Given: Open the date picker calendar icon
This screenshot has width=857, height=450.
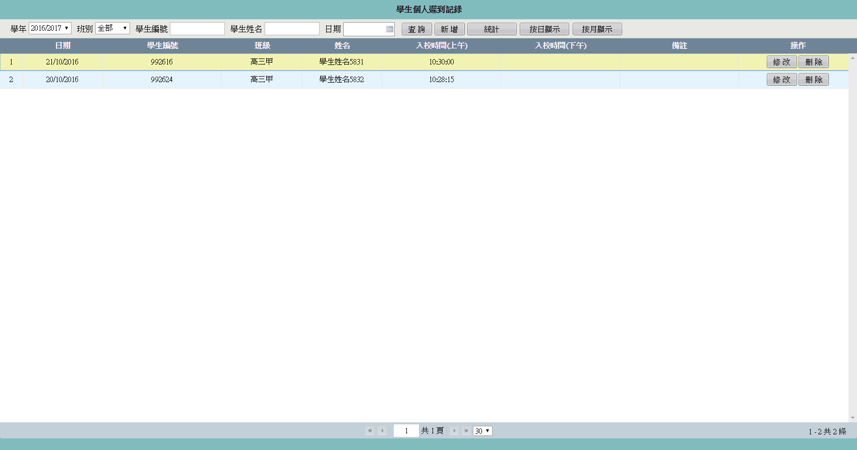Looking at the screenshot, I should click(x=389, y=29).
